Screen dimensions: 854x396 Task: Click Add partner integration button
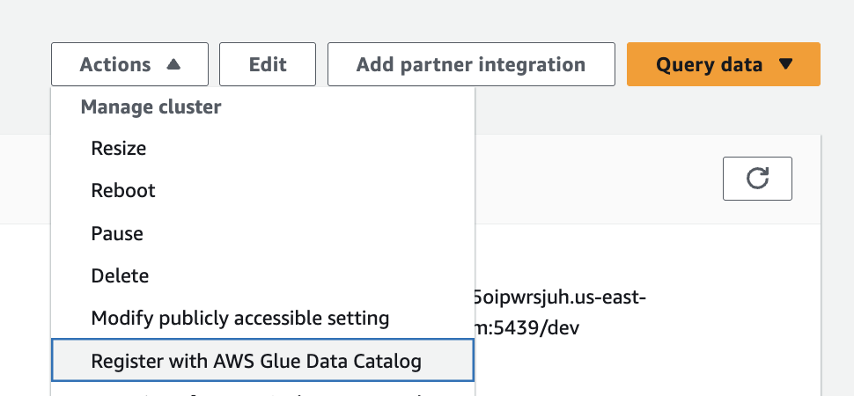click(x=470, y=64)
